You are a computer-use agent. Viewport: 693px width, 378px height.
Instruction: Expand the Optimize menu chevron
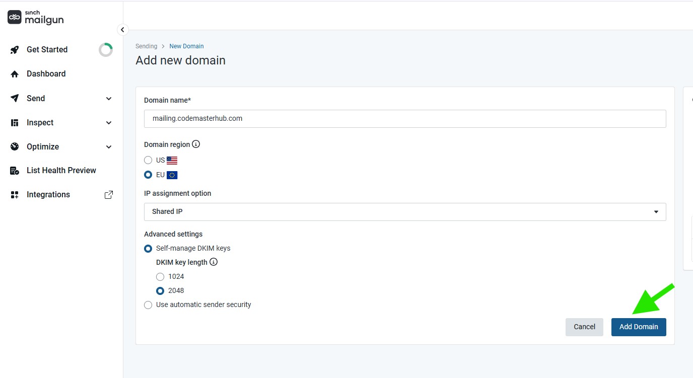point(109,147)
